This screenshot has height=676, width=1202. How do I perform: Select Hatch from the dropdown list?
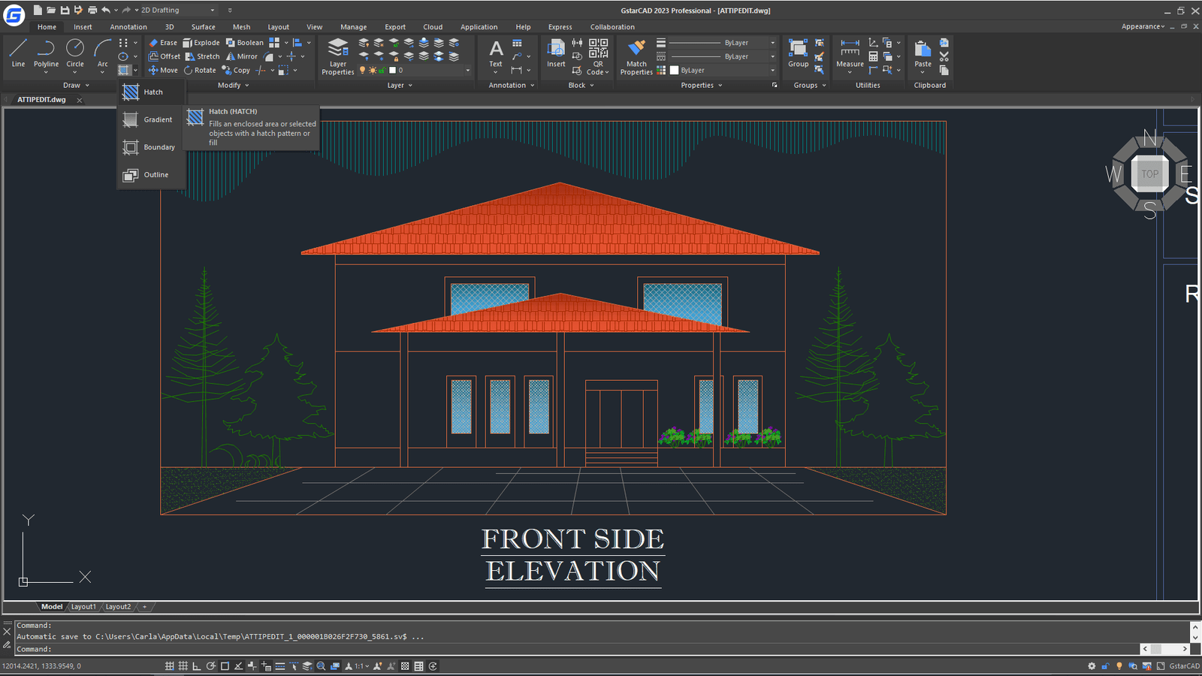click(153, 92)
